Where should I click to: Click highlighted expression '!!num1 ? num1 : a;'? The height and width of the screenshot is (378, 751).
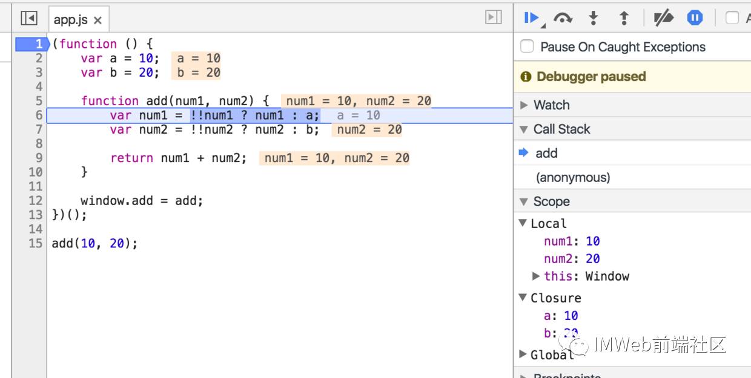point(255,115)
